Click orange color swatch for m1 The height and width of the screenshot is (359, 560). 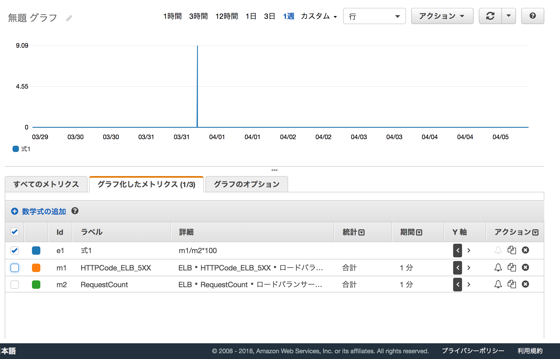pyautogui.click(x=36, y=268)
